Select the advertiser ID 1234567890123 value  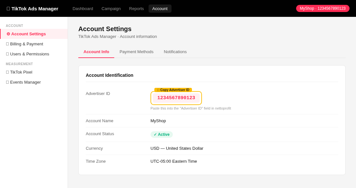pos(176,98)
